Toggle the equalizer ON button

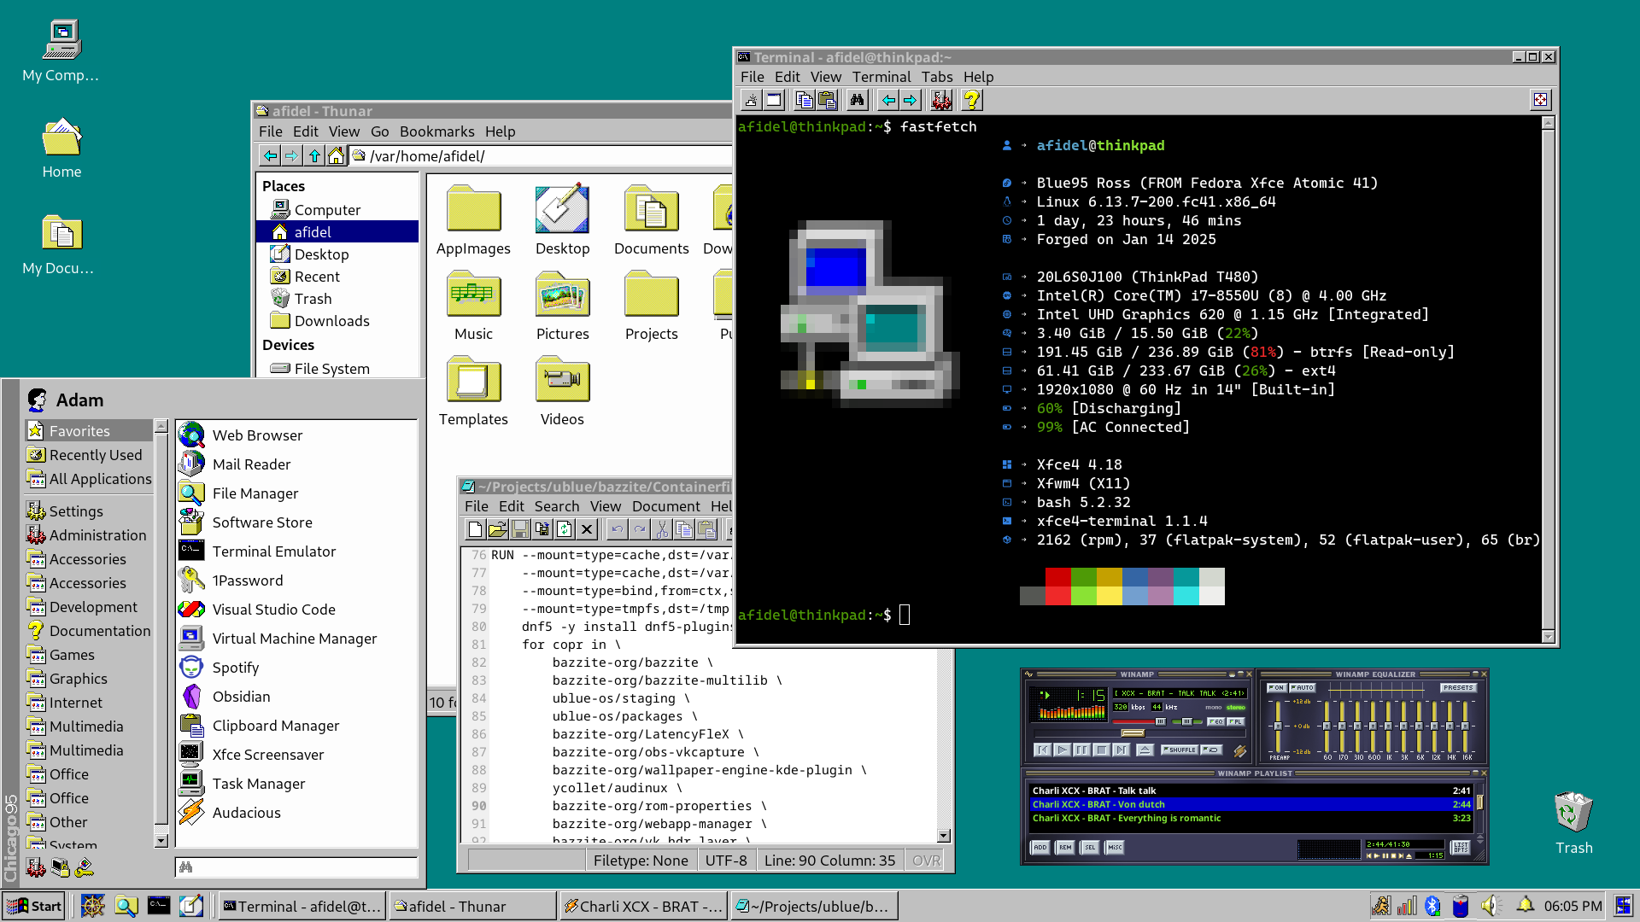pyautogui.click(x=1276, y=687)
